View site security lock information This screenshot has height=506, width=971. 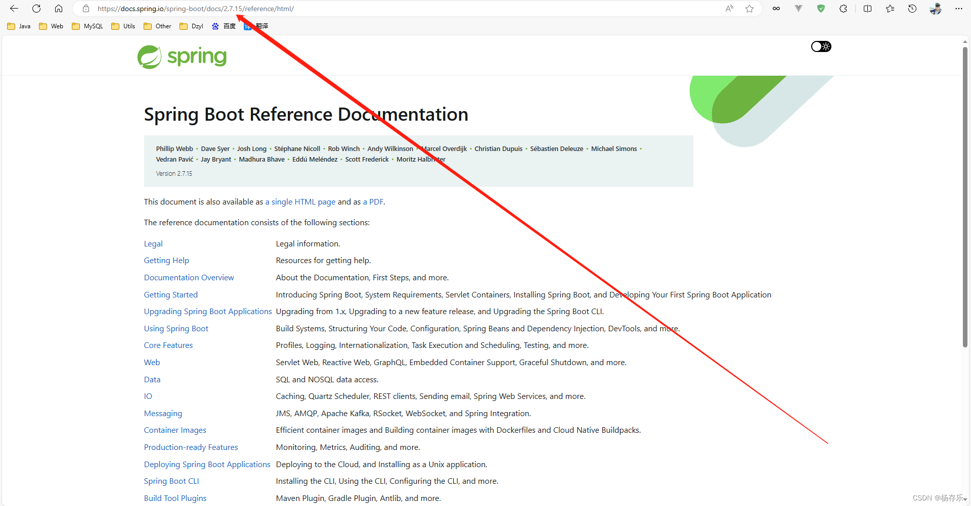pos(86,9)
